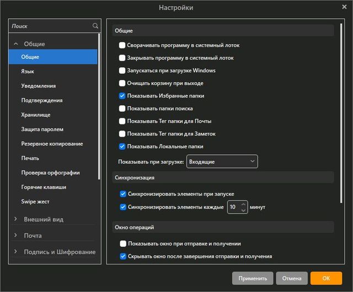
Task: Collapse the Общие tree section
Action: point(15,44)
